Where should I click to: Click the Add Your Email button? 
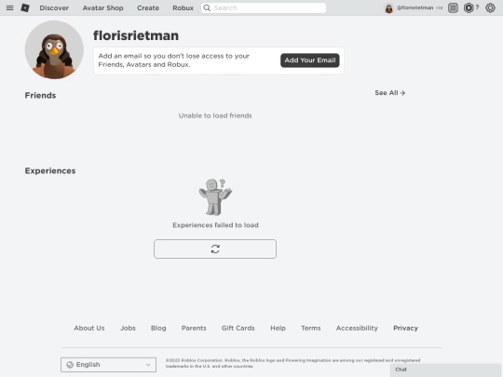pyautogui.click(x=310, y=61)
